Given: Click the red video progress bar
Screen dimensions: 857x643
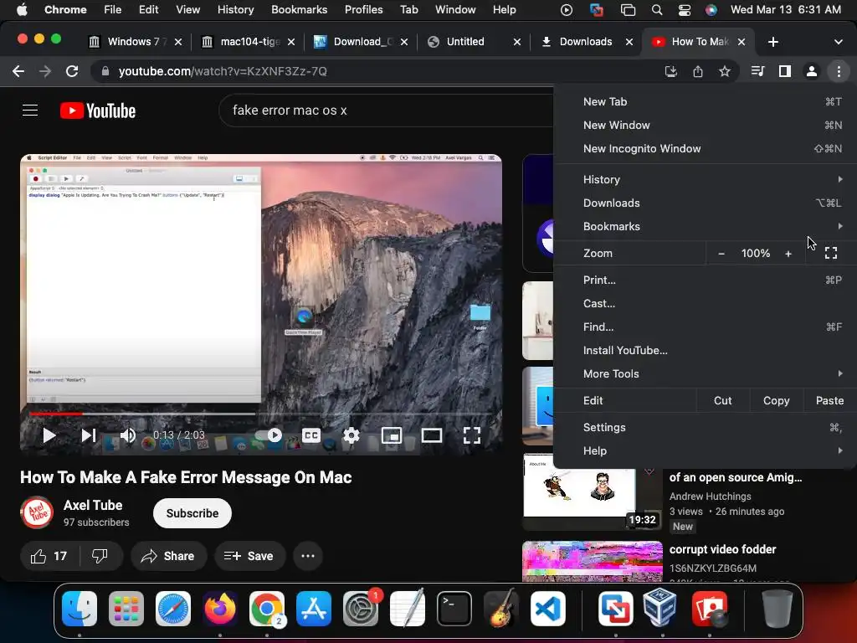Looking at the screenshot, I should (x=56, y=414).
